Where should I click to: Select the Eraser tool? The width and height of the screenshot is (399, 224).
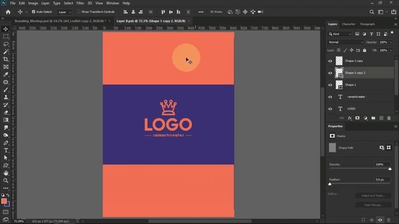6,113
